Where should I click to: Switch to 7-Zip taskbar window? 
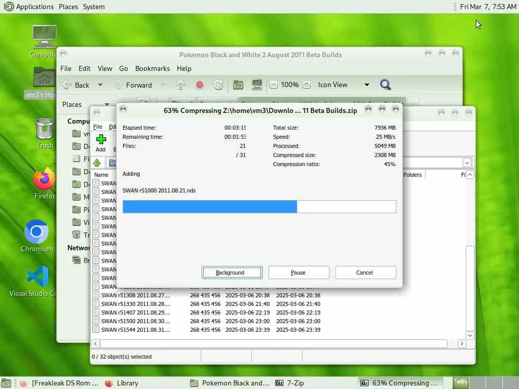pyautogui.click(x=290, y=383)
